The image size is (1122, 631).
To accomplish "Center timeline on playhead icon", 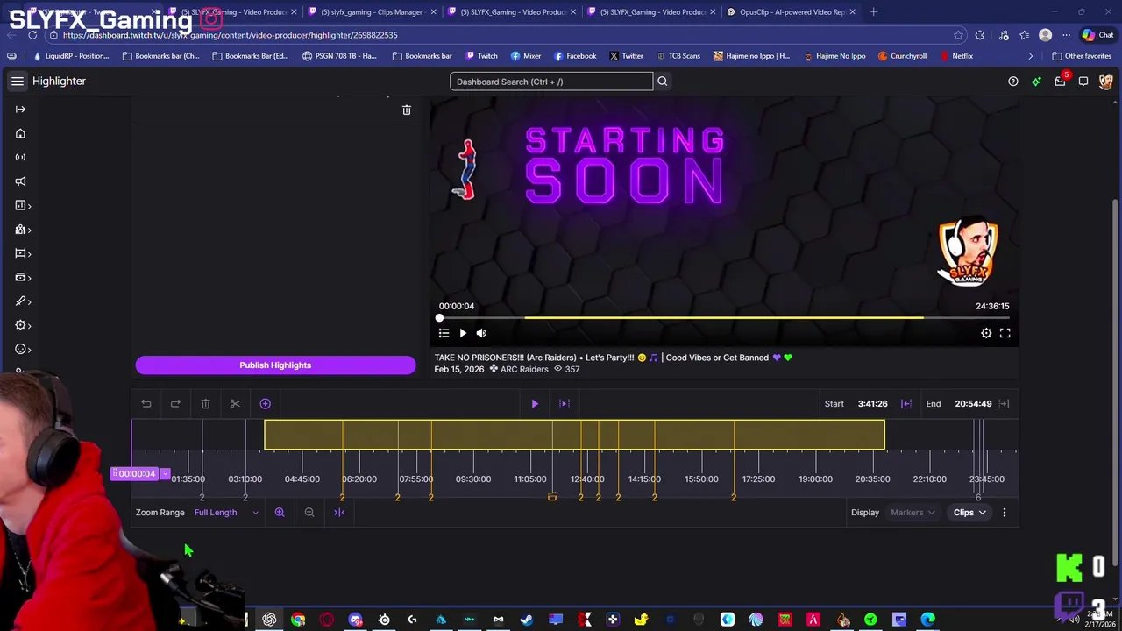I will [x=339, y=513].
